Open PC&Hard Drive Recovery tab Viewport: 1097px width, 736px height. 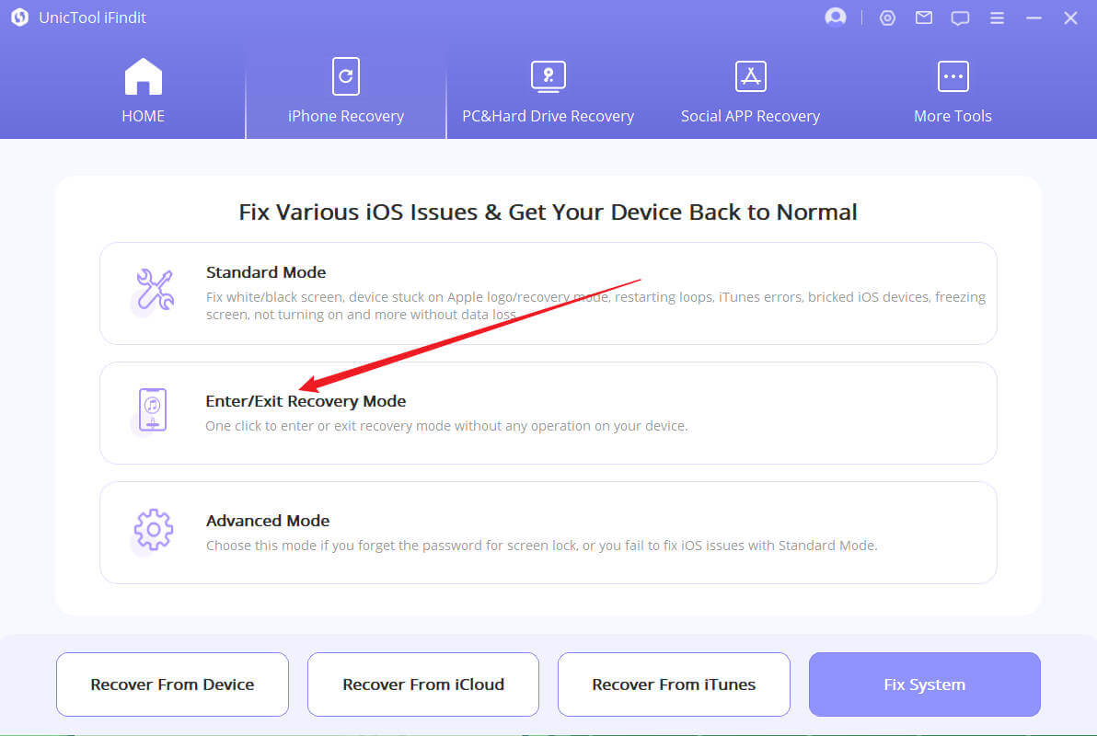pyautogui.click(x=548, y=92)
